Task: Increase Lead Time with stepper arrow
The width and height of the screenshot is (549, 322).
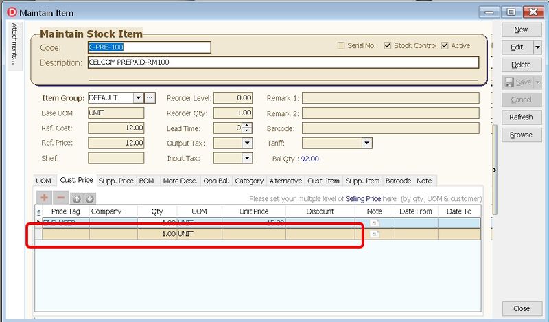Action: click(247, 126)
